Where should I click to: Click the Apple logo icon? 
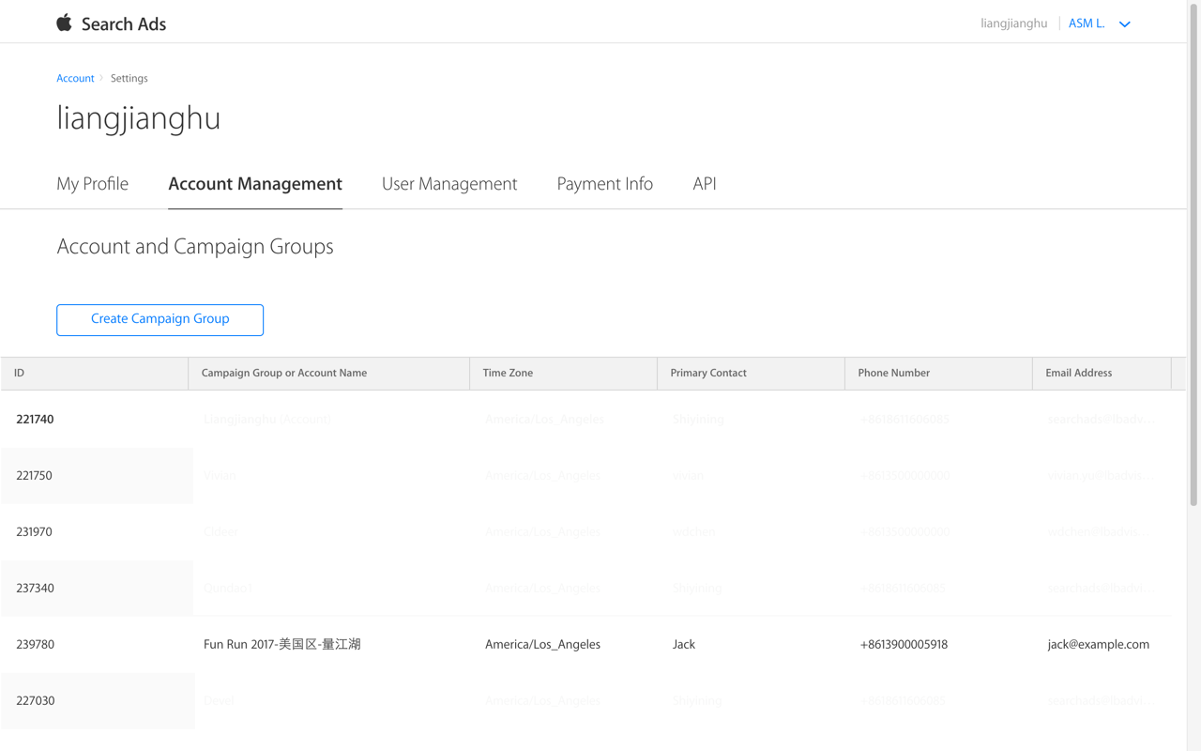(64, 23)
